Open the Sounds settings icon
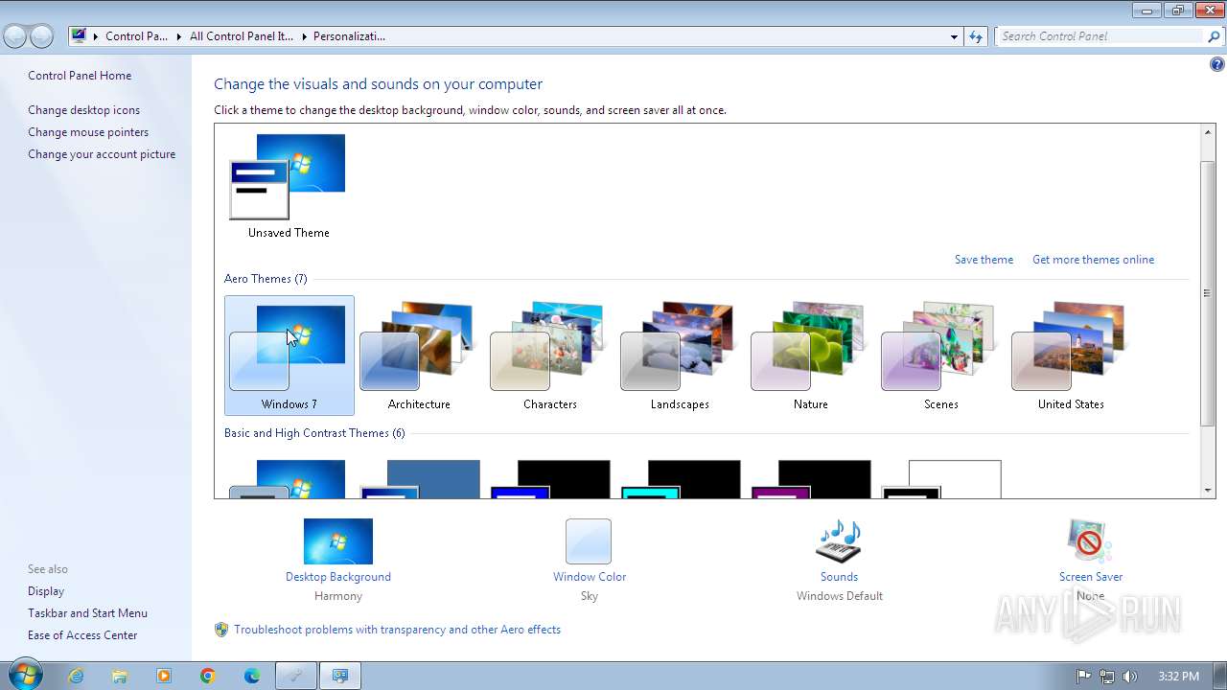Screen dimensions: 1227x690 coord(839,541)
